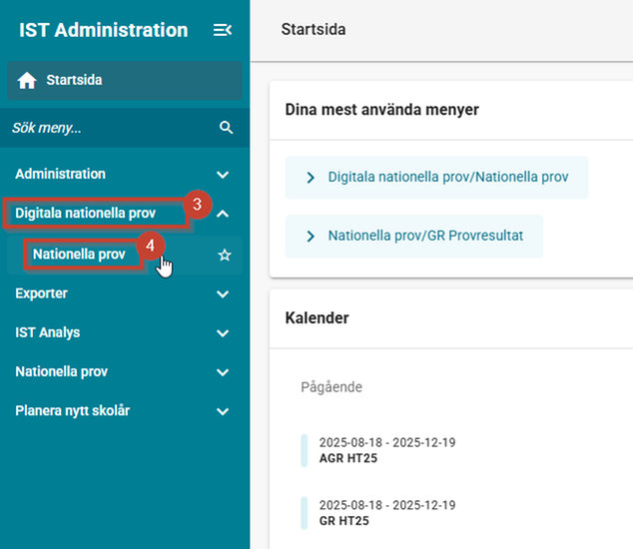Focus the Sök meny search field
633x549 pixels.
coord(113,128)
